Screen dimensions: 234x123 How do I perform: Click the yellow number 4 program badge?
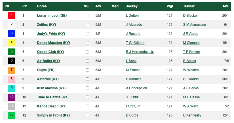click(x=12, y=43)
